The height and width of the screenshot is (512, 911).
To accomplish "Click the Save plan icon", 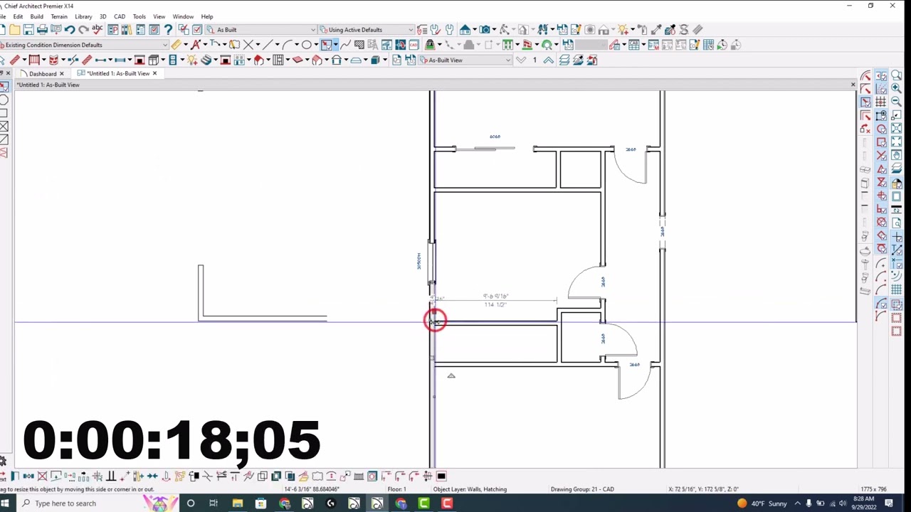I will 28,29.
